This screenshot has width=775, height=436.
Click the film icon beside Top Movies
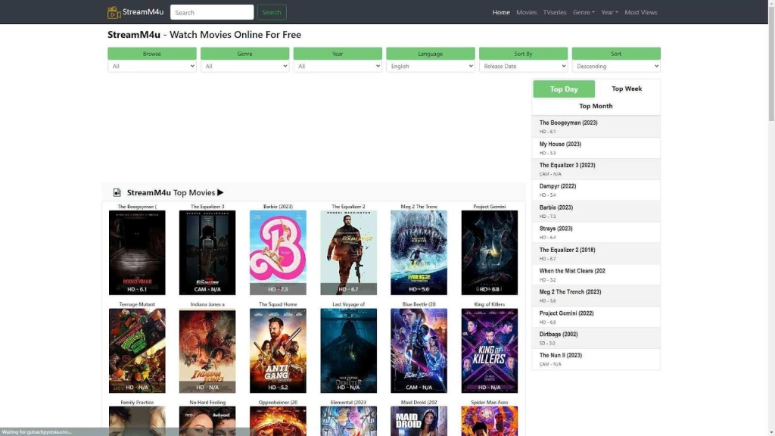coord(117,193)
